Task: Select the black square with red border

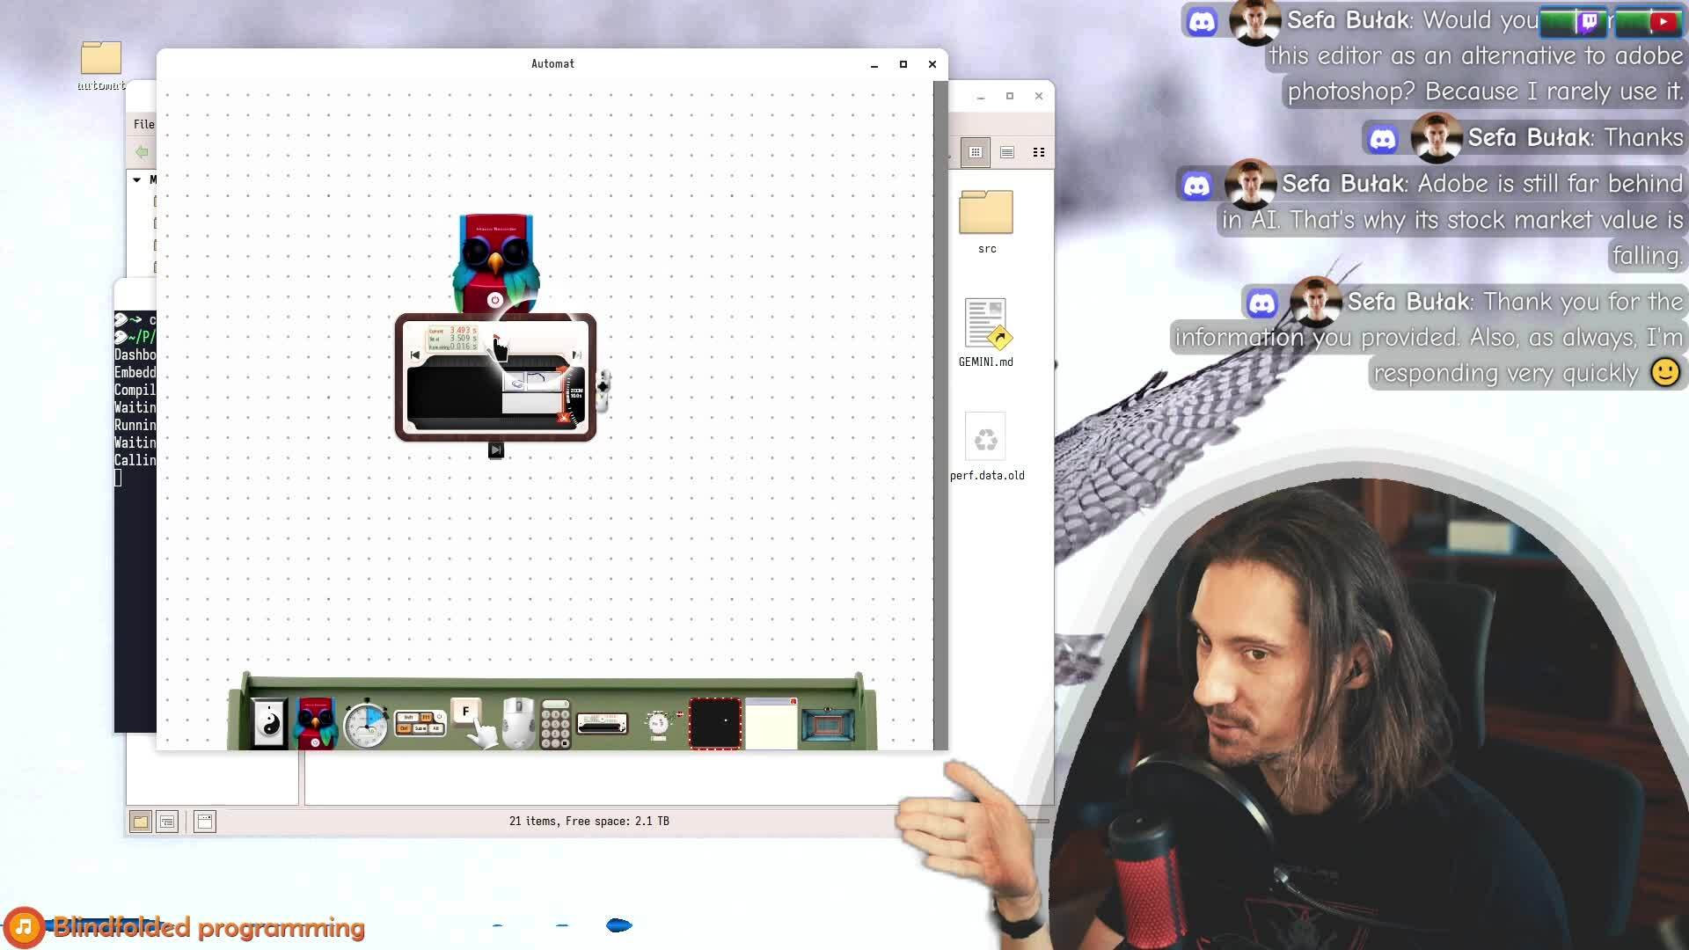Action: coord(714,723)
